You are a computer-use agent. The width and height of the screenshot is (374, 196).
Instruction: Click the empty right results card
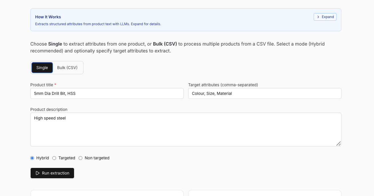click(264, 193)
